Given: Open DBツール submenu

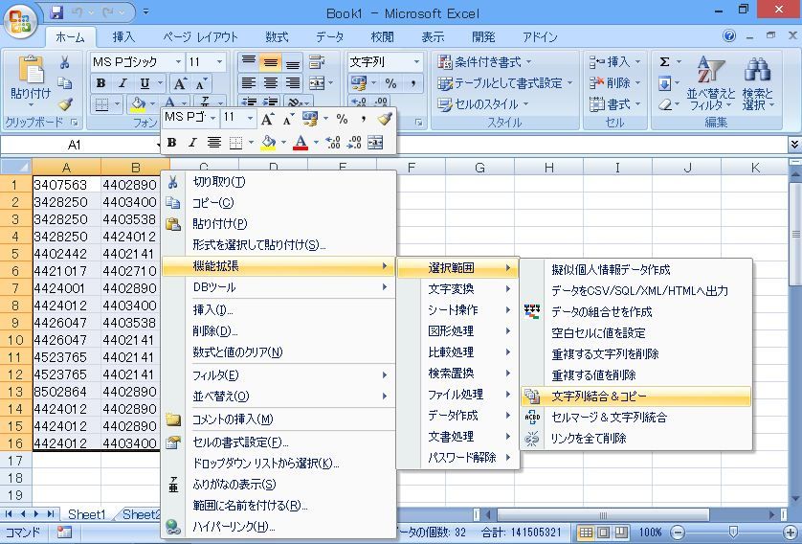Looking at the screenshot, I should (x=278, y=287).
